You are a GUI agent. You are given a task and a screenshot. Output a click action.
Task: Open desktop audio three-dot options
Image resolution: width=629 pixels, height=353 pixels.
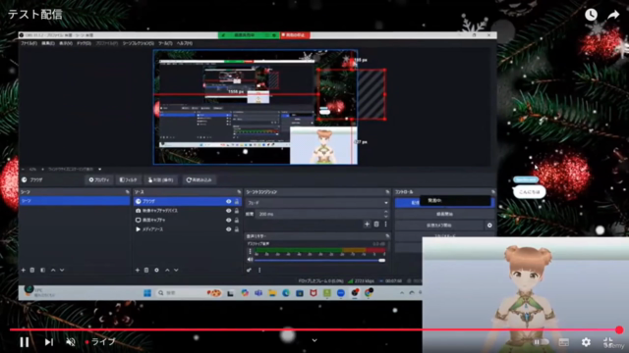pos(250,252)
